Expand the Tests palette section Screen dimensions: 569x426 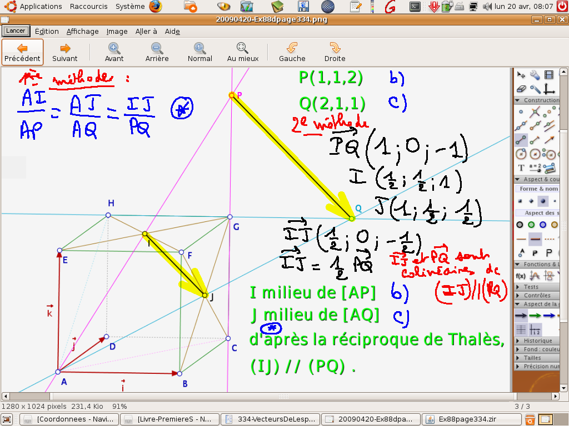pos(531,287)
